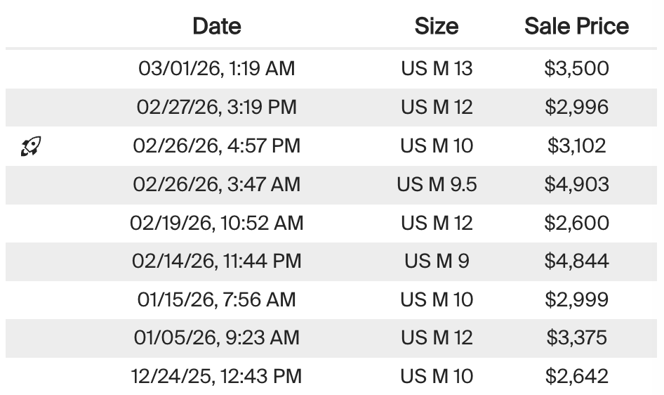
Task: Click the US M 9 size cell
Action: tap(436, 261)
